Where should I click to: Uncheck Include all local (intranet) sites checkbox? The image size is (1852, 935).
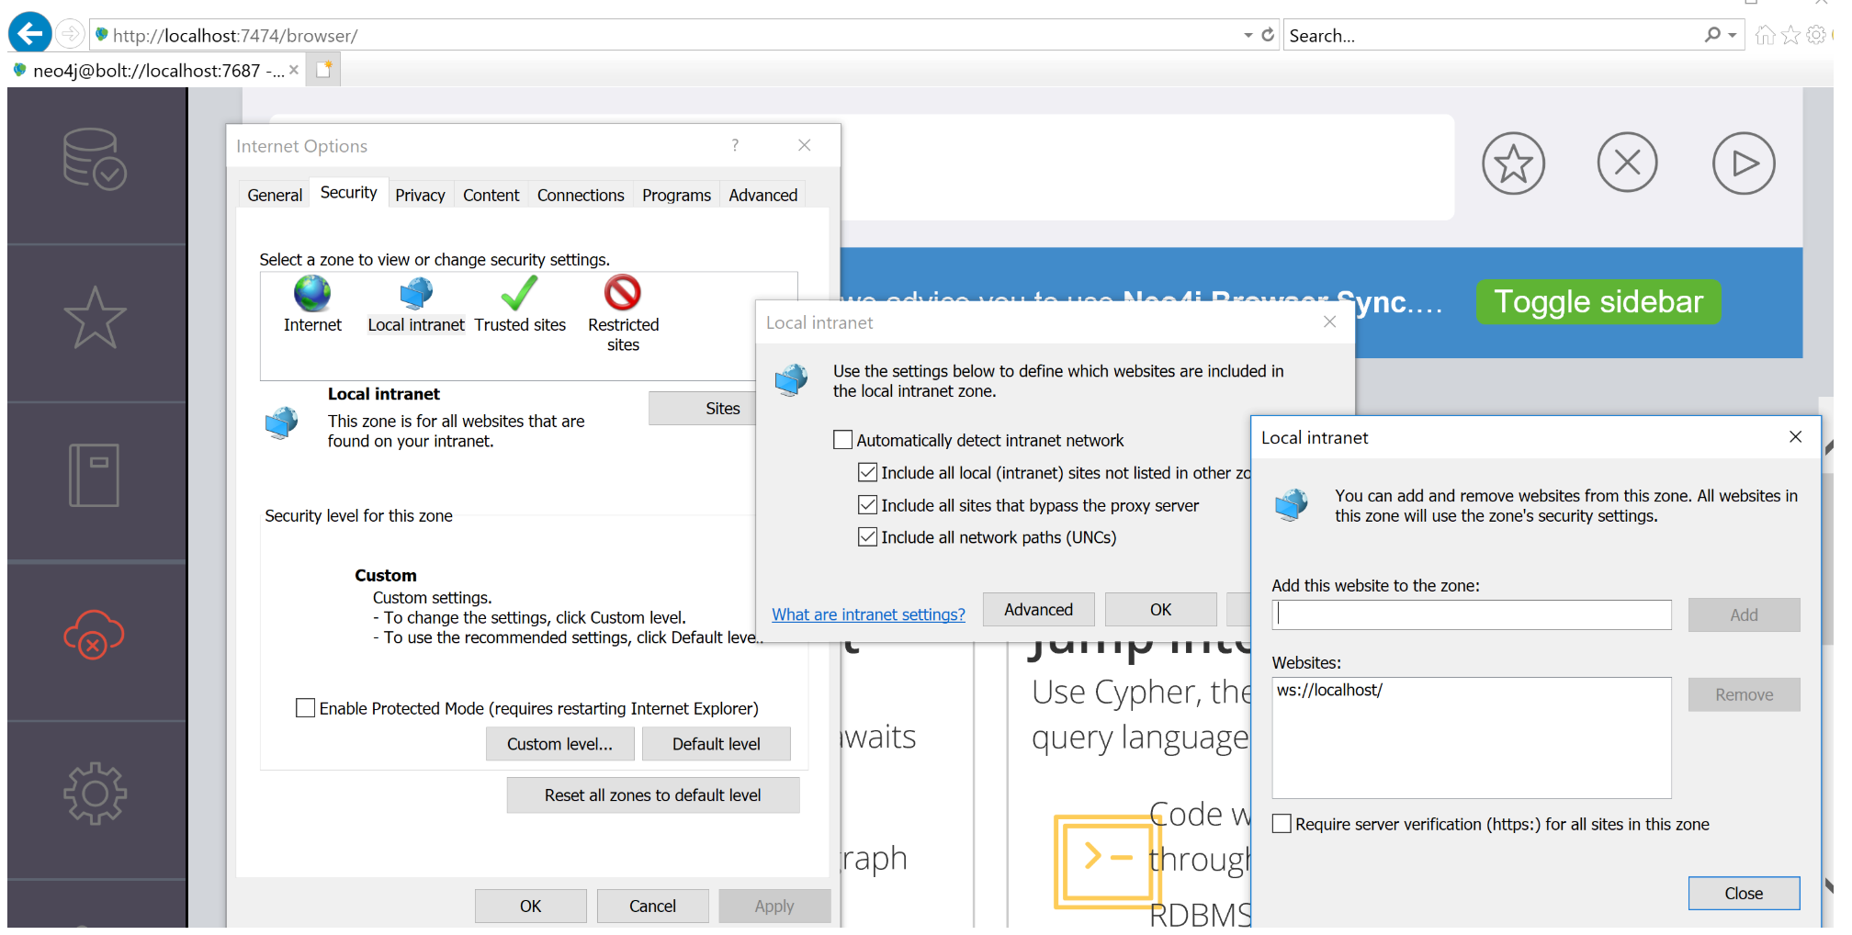867,472
